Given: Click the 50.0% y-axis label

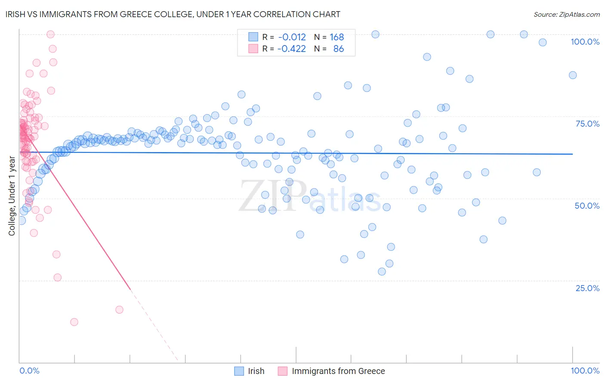Looking at the screenshot, I should coord(587,206).
